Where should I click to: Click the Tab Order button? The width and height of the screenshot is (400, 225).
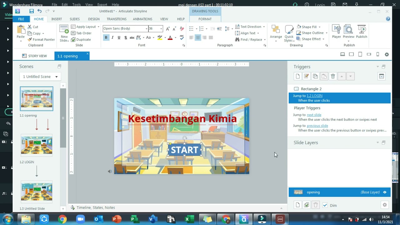(x=81, y=33)
